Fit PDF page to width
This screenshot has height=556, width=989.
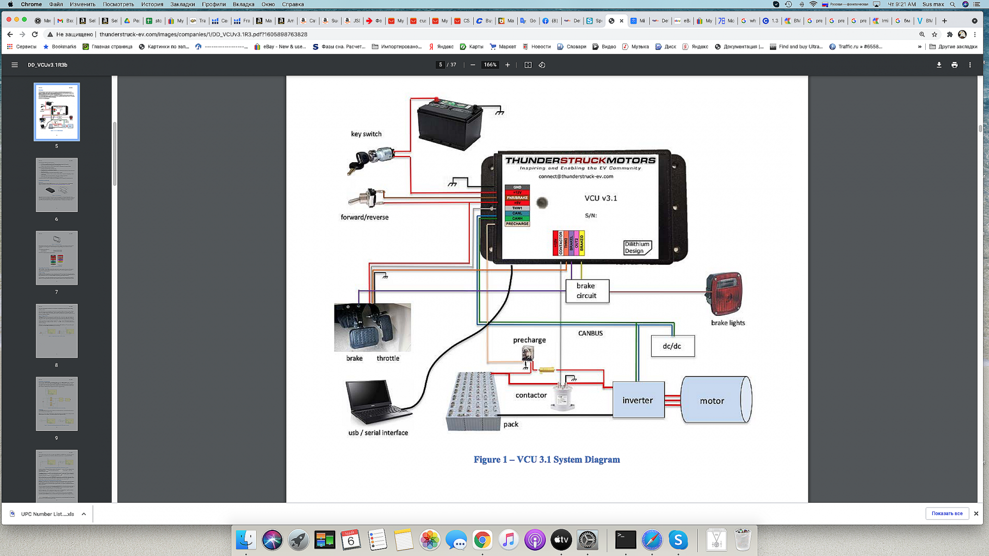pyautogui.click(x=528, y=65)
